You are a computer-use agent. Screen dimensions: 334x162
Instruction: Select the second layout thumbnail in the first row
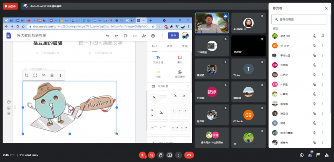point(180,97)
